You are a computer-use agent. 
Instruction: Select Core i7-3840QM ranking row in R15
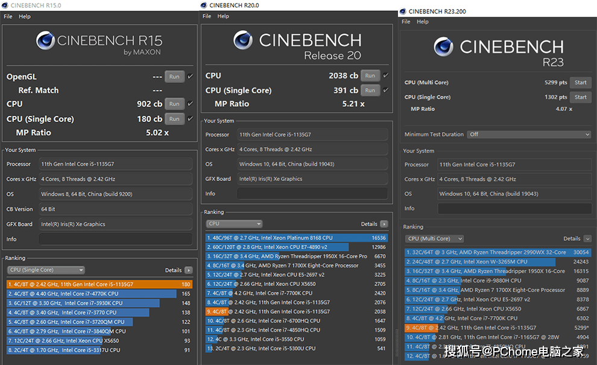[x=99, y=331]
